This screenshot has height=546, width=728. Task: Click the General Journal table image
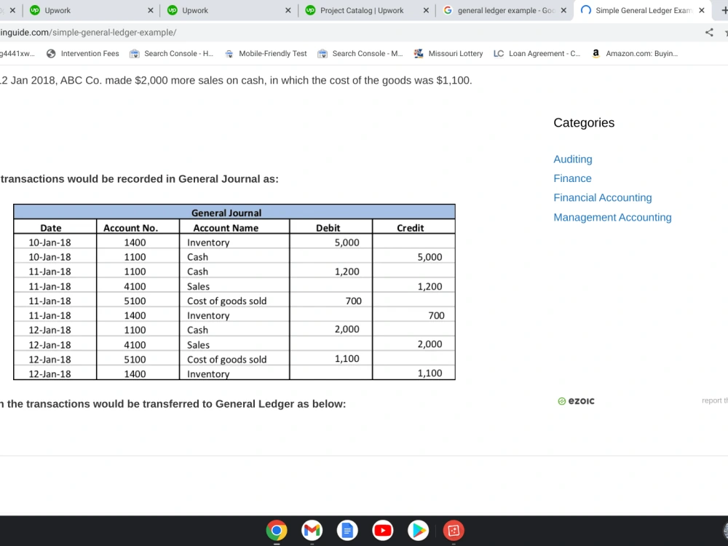(x=234, y=292)
